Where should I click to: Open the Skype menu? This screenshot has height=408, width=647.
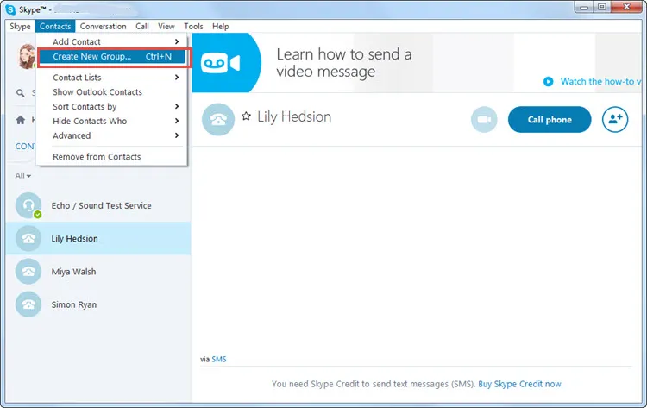20,27
